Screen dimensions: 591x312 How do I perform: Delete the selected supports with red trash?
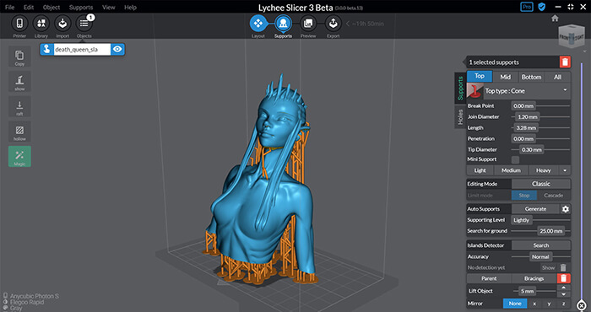565,62
